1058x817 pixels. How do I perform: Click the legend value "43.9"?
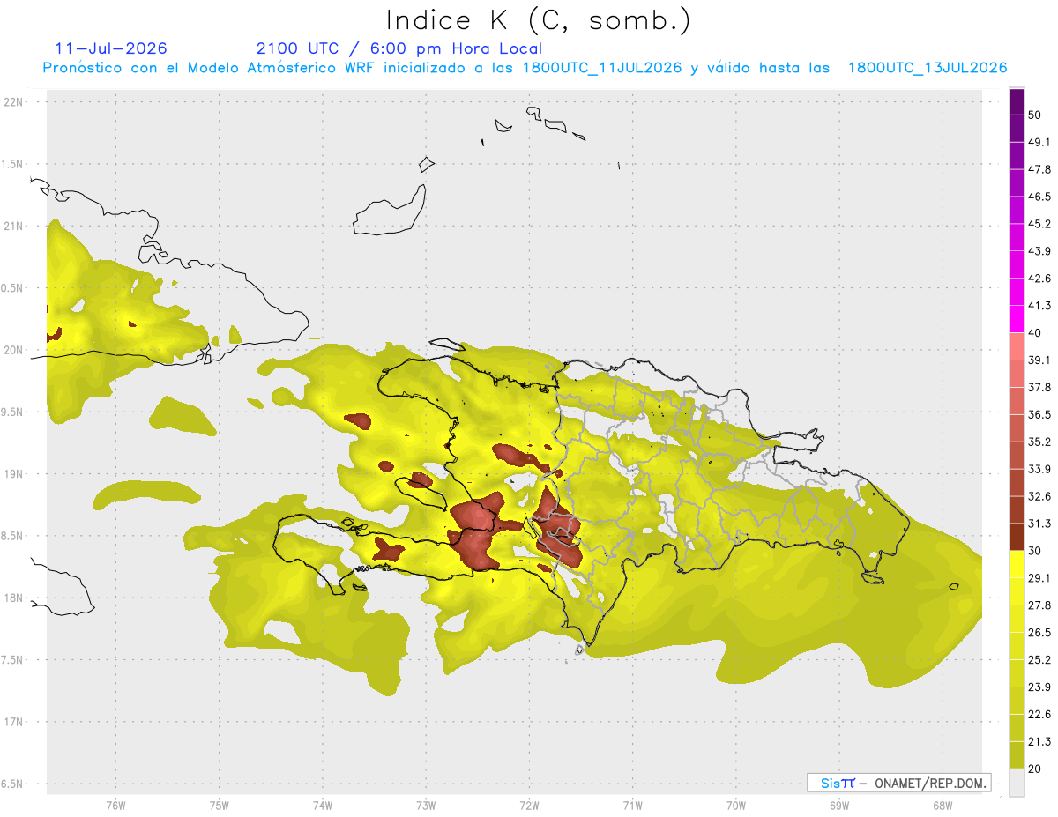pos(1039,251)
